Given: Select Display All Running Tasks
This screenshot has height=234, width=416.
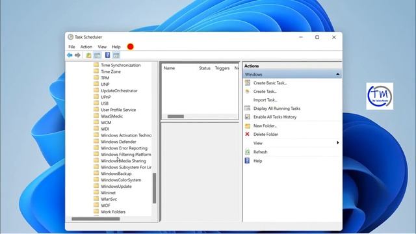Looking at the screenshot, I should tap(277, 109).
